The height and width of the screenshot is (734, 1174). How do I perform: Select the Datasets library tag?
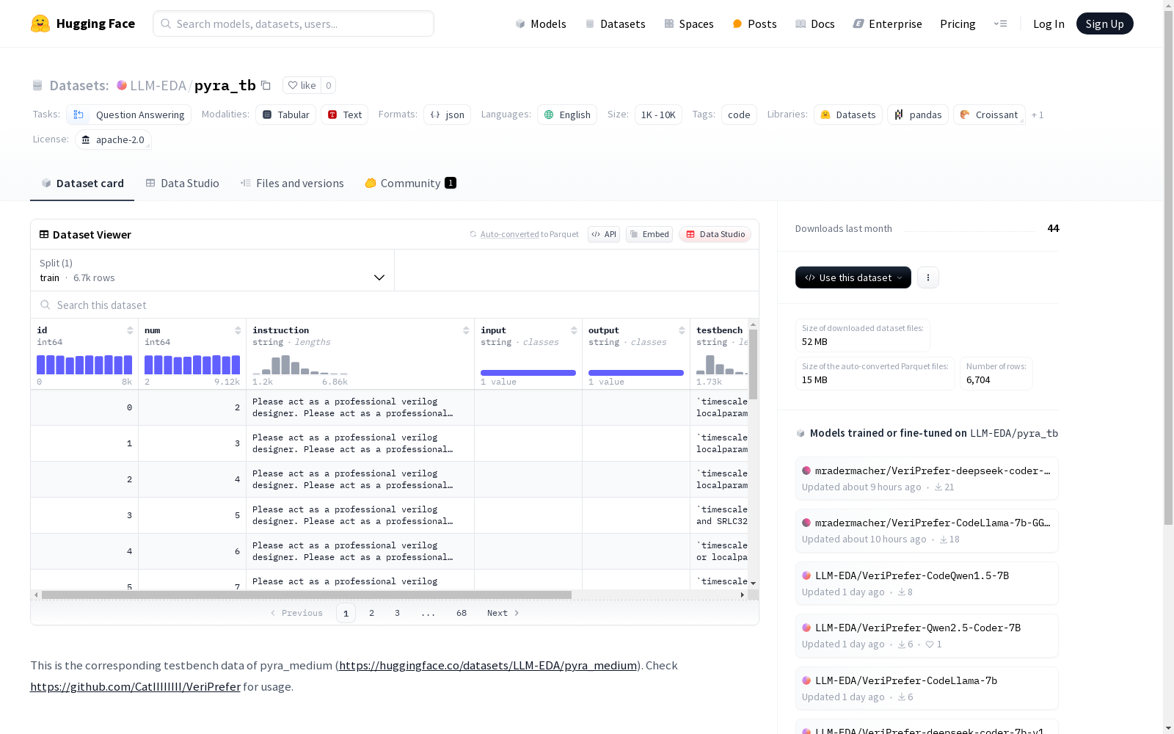848,115
